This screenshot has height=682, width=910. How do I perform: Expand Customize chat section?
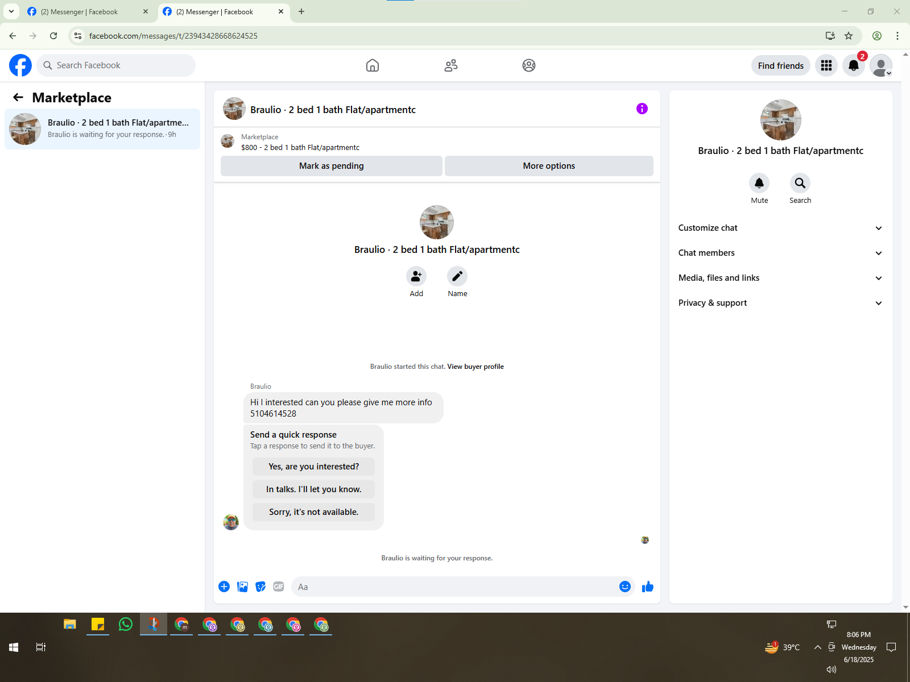tap(781, 228)
